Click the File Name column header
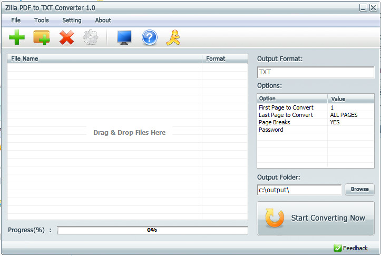The width and height of the screenshot is (381, 256). tap(105, 59)
